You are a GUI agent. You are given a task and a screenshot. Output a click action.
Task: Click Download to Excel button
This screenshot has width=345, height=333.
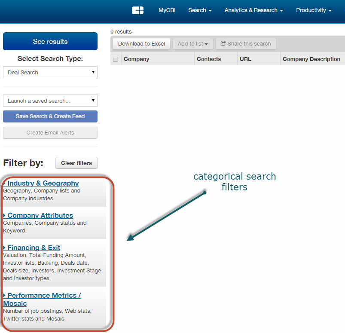[142, 44]
